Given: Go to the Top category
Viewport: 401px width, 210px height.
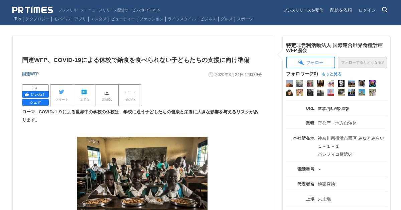Looking at the screenshot, I should pyautogui.click(x=18, y=19).
